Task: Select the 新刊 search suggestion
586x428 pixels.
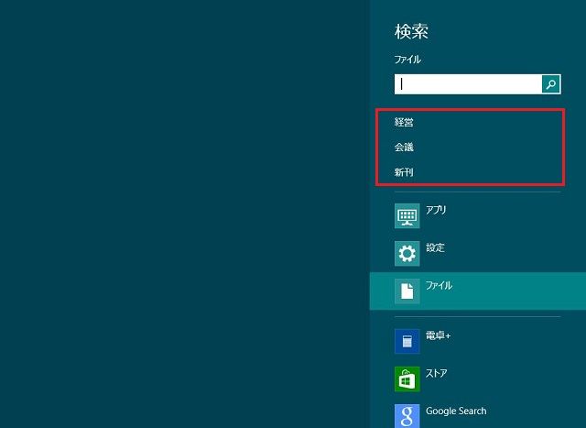Action: (x=404, y=172)
